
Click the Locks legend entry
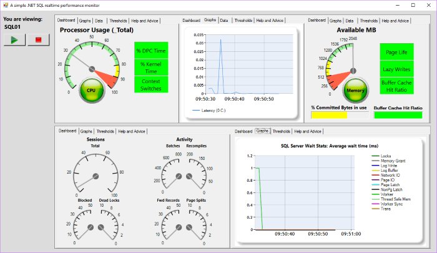[381, 156]
